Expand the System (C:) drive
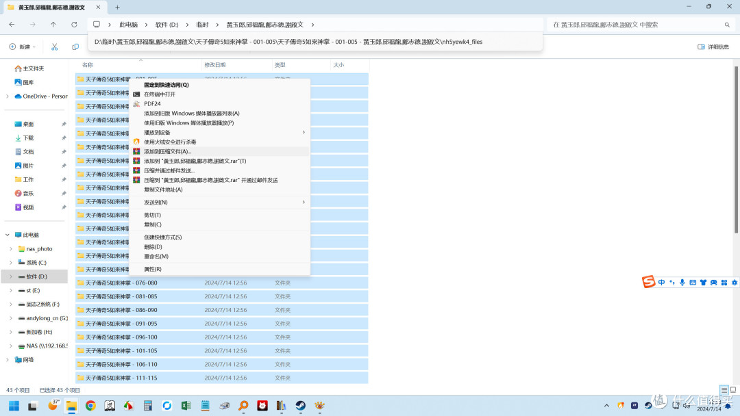This screenshot has width=740, height=416. point(12,263)
